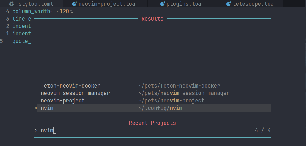306x146 pixels.
Task: Click the value 120 in column_width
Action: click(x=64, y=11)
